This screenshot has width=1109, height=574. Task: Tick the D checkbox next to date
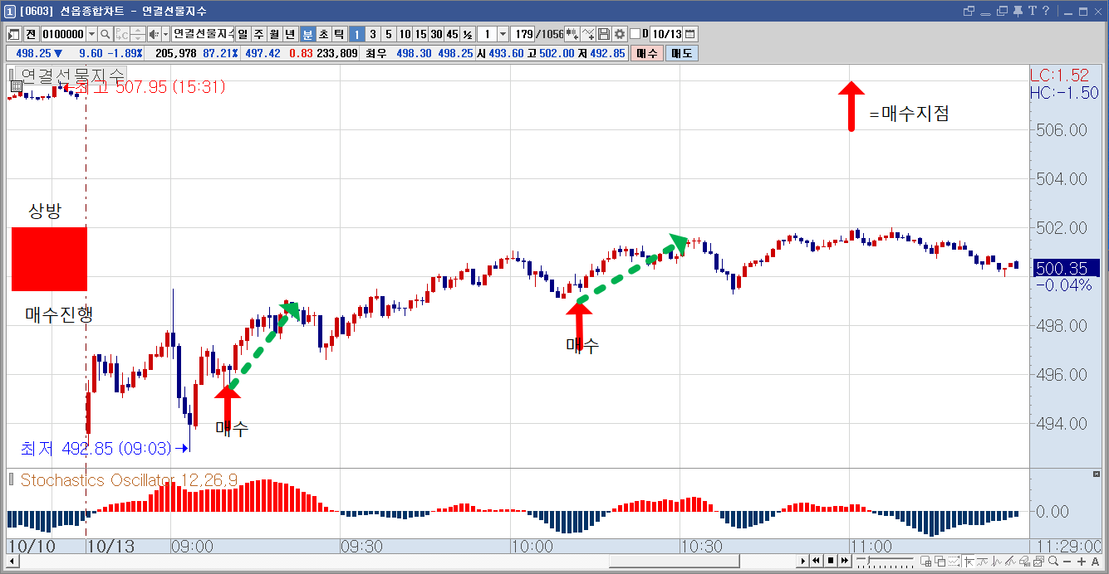(635, 34)
